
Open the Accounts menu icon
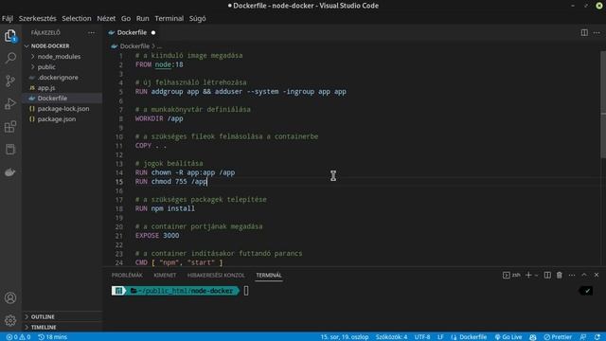pos(10,297)
